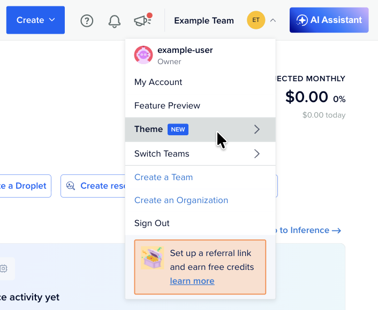
Task: Click the 0% change indicator
Action: click(x=339, y=99)
